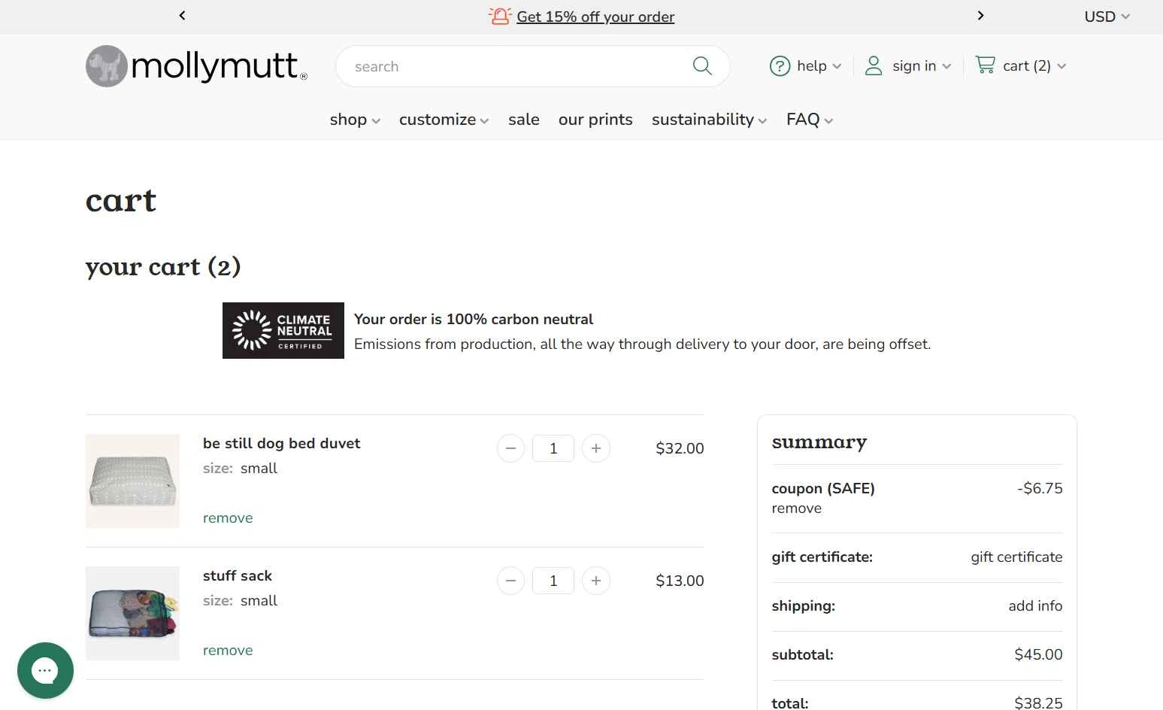Viewport: 1163px width, 710px height.
Task: Click the -$6.75 coupon discount
Action: [x=1040, y=488]
